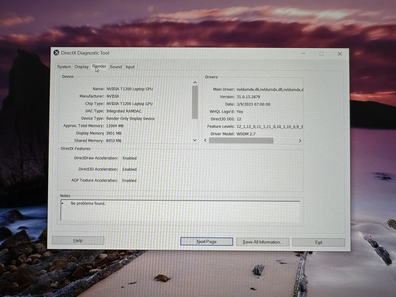This screenshot has width=396, height=297.
Task: Click the Drivers horizontal scrollbar thumb
Action: click(x=241, y=140)
